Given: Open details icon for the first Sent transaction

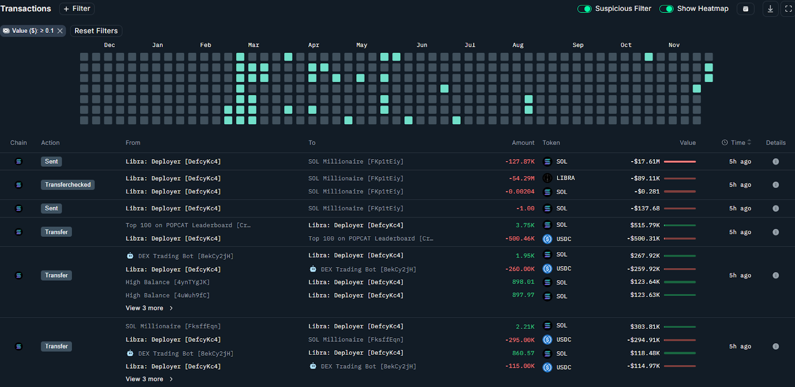Looking at the screenshot, I should click(776, 162).
